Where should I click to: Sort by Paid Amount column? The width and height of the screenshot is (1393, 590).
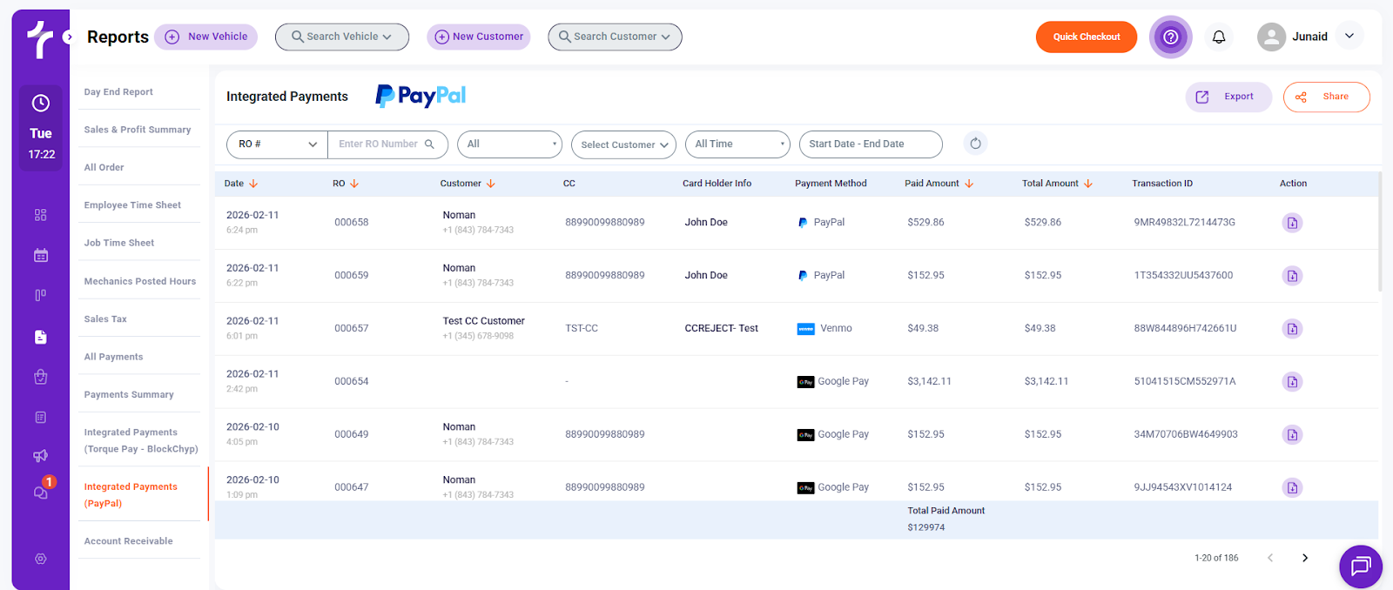(x=939, y=184)
